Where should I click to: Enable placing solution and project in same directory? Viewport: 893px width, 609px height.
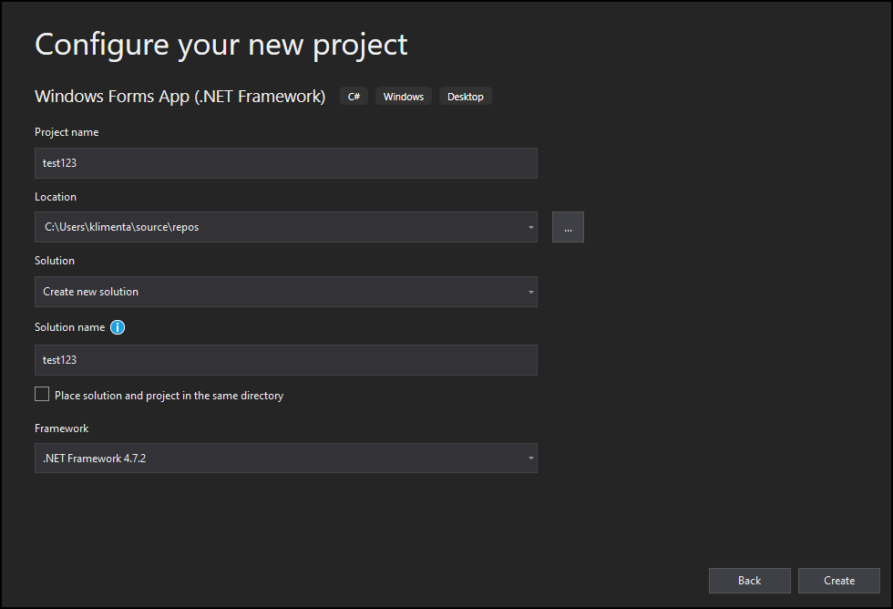tap(42, 394)
